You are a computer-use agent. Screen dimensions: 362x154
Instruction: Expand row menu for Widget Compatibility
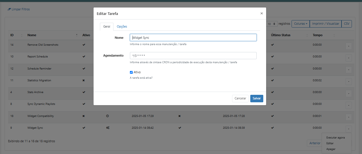coord(348,117)
